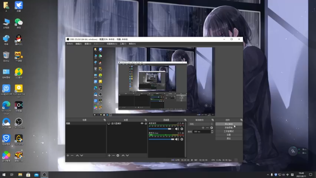Open the 查看(V) menu
The width and height of the screenshot is (316, 178).
tap(88, 44)
